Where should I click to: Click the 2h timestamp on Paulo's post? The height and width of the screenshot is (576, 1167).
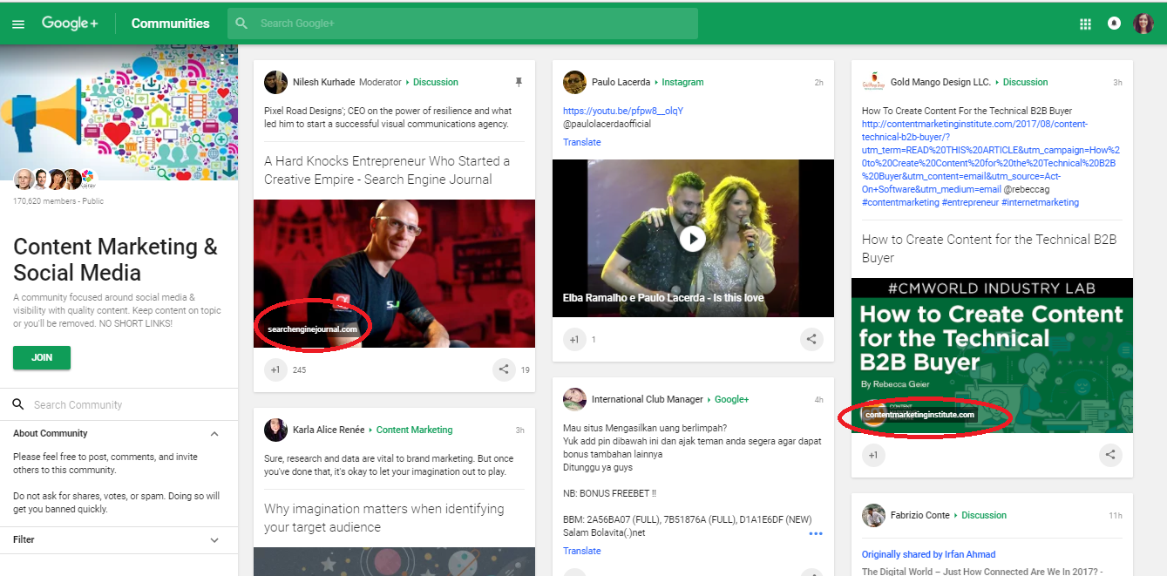pyautogui.click(x=818, y=82)
